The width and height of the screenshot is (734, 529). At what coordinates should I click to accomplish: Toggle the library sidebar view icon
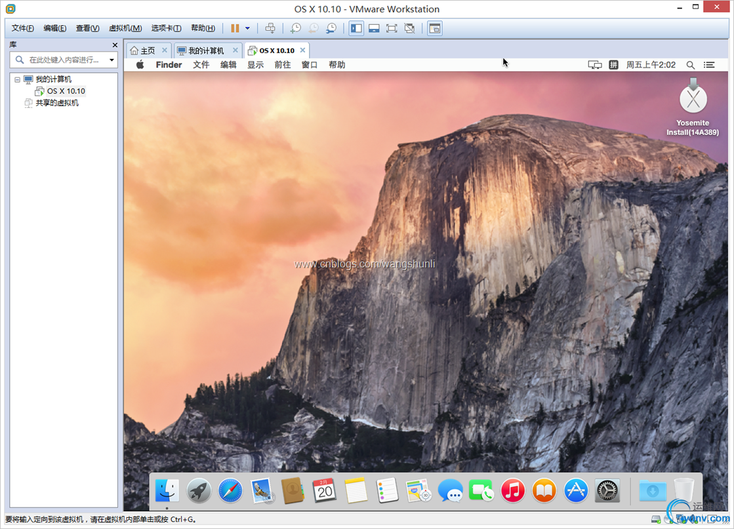(x=356, y=28)
